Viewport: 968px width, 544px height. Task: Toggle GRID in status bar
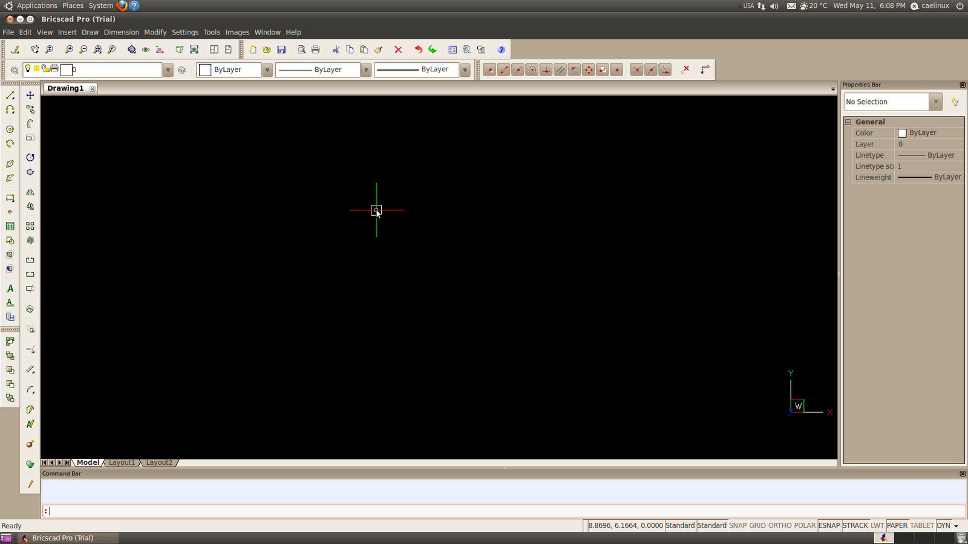point(757,525)
